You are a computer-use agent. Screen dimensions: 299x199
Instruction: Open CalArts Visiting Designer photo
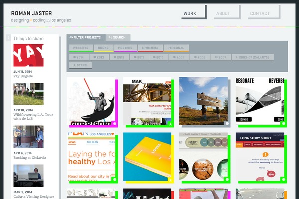(x=28, y=176)
